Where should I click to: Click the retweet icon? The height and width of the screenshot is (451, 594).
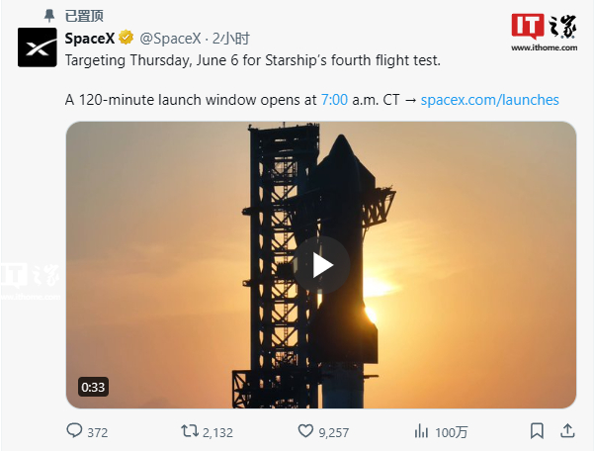point(189,431)
